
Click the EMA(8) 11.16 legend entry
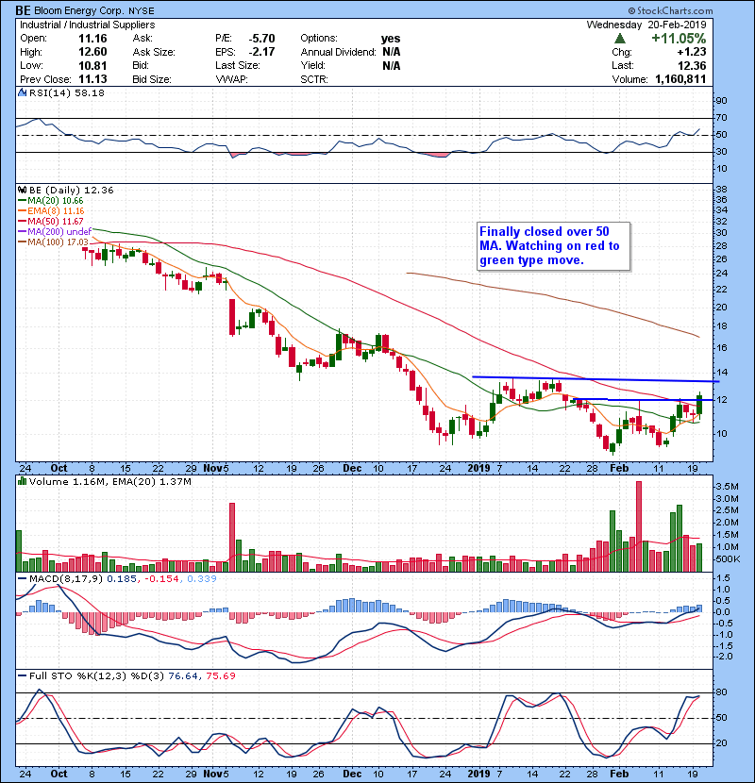51,210
